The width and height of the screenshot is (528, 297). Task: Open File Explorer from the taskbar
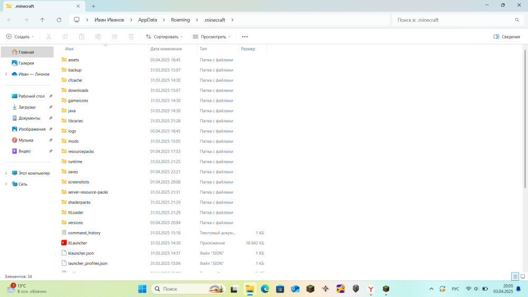(250, 289)
